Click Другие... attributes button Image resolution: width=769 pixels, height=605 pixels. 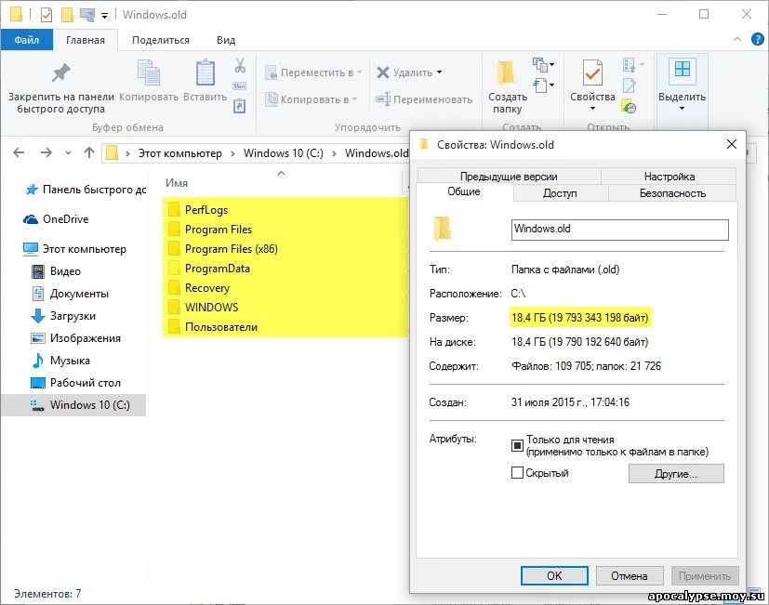coord(676,474)
